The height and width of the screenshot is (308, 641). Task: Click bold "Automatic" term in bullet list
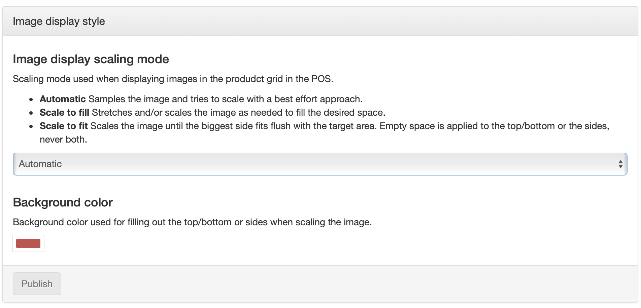coord(63,99)
